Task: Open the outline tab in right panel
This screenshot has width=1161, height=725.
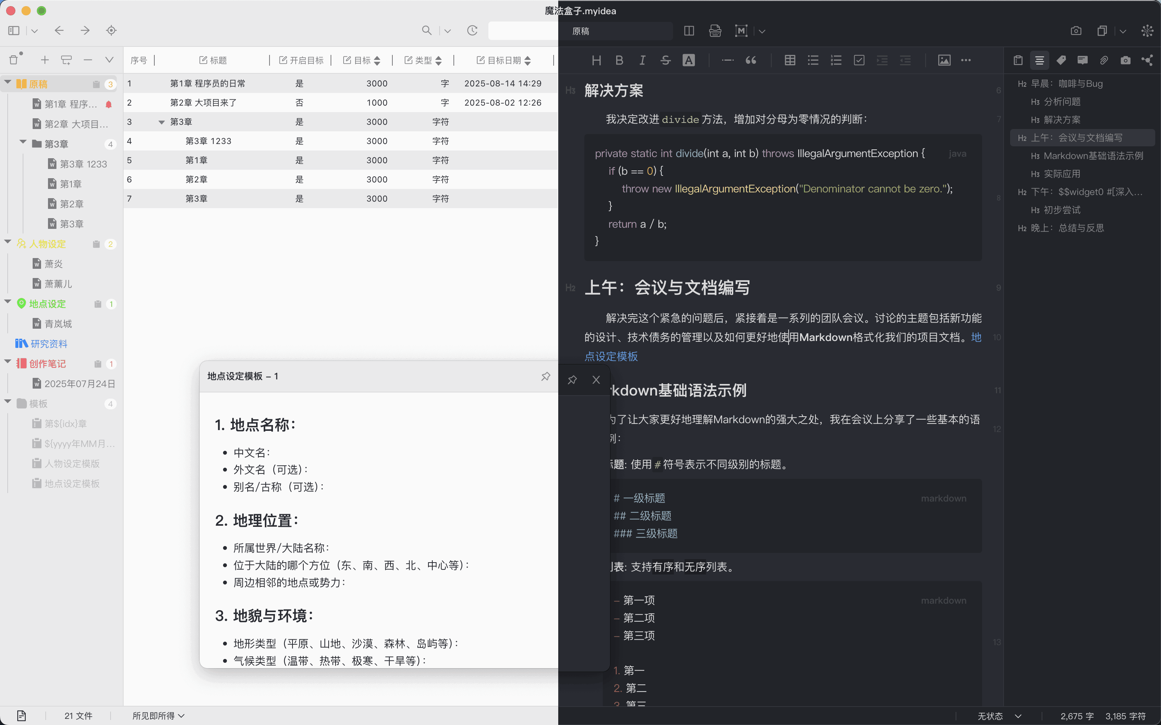Action: click(1039, 60)
